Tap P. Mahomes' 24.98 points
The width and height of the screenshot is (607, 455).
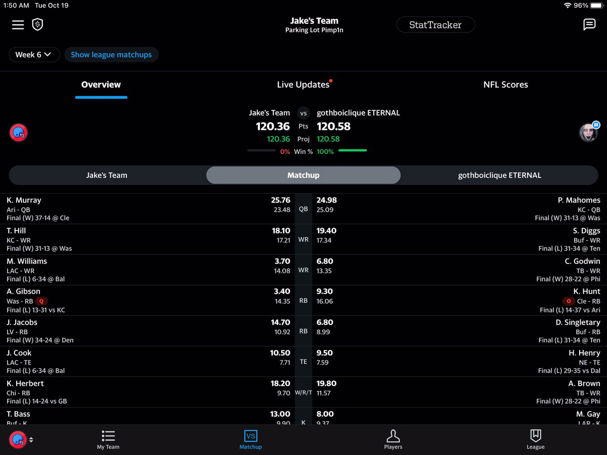pos(327,200)
